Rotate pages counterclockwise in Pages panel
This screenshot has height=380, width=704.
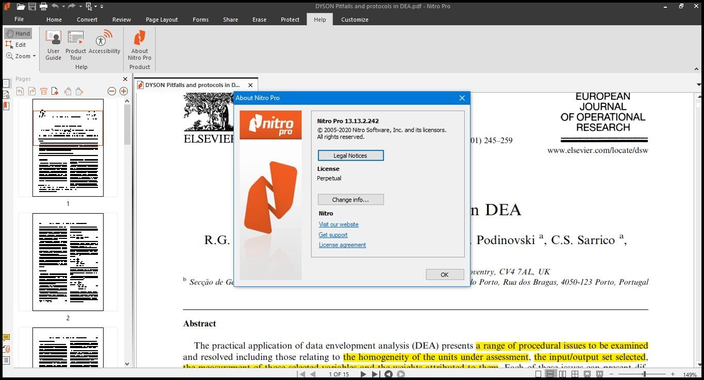(x=20, y=91)
